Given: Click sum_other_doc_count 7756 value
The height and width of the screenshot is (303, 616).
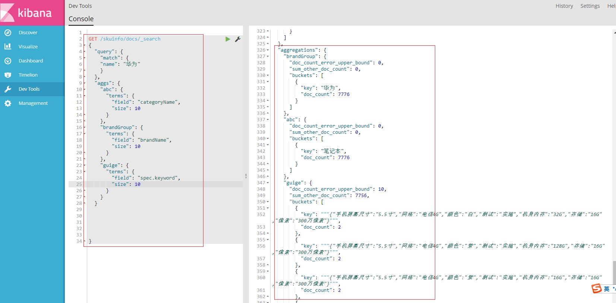Looking at the screenshot, I should (x=361, y=196).
